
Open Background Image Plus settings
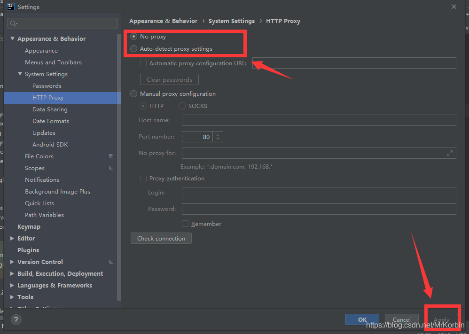pyautogui.click(x=57, y=191)
